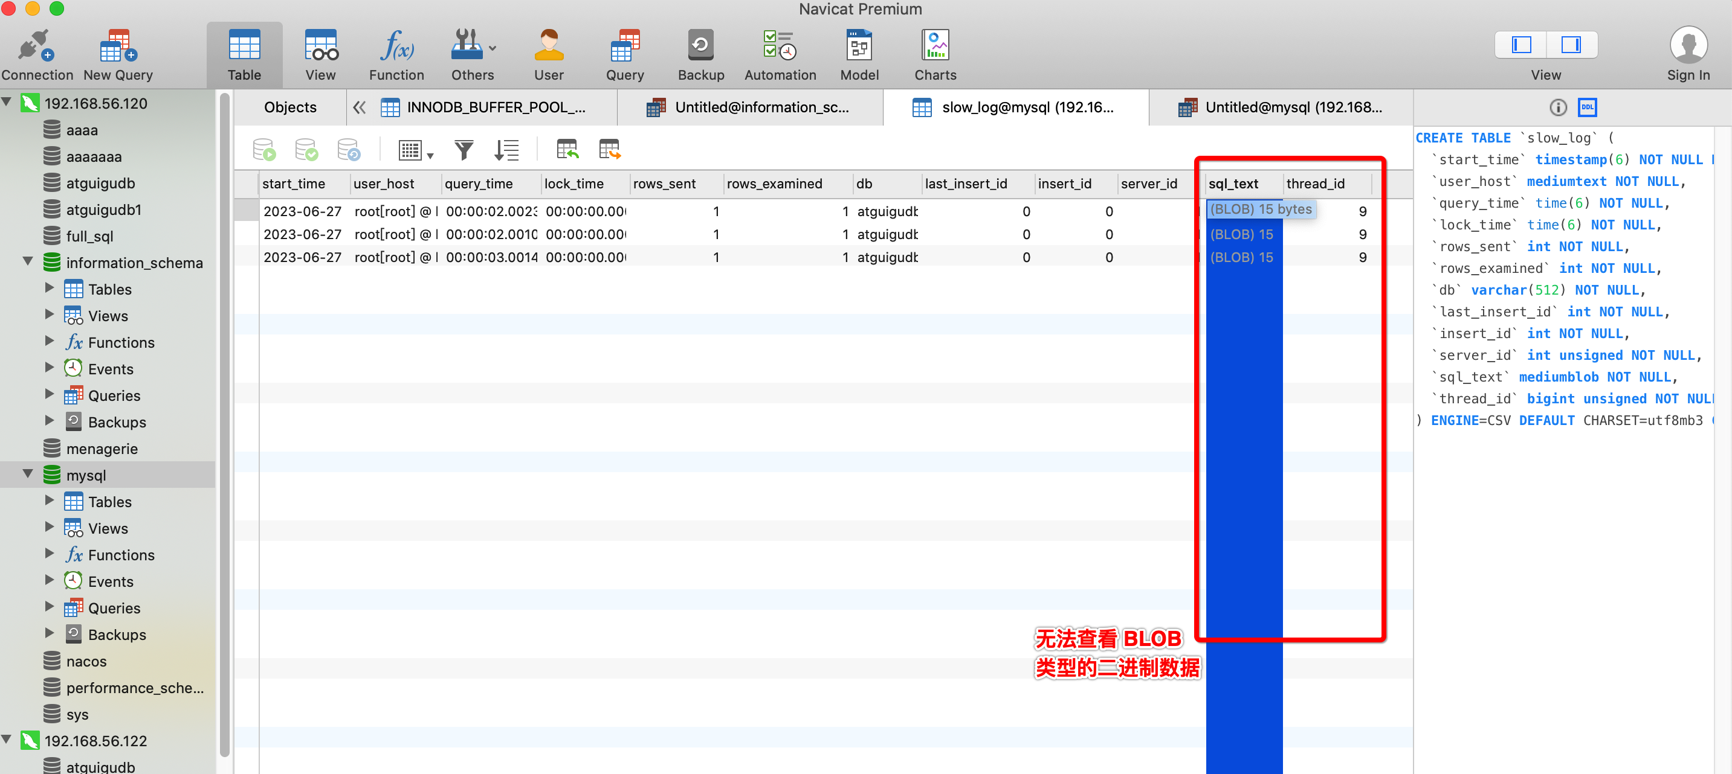Click the filter funnel icon

[464, 150]
